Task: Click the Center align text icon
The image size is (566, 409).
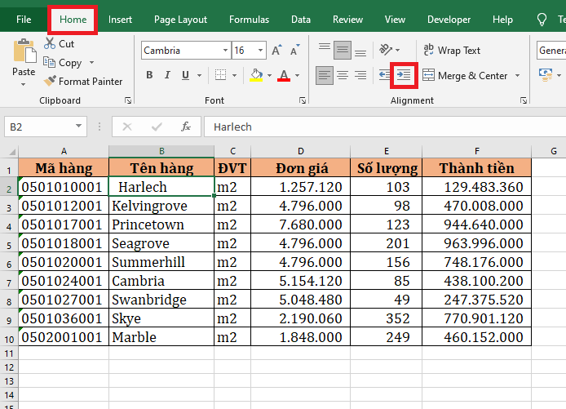Action: point(343,76)
